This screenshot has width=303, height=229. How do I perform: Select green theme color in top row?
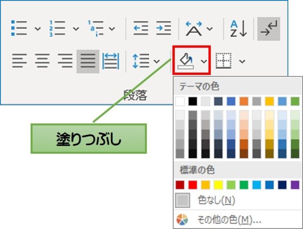pos(295,101)
